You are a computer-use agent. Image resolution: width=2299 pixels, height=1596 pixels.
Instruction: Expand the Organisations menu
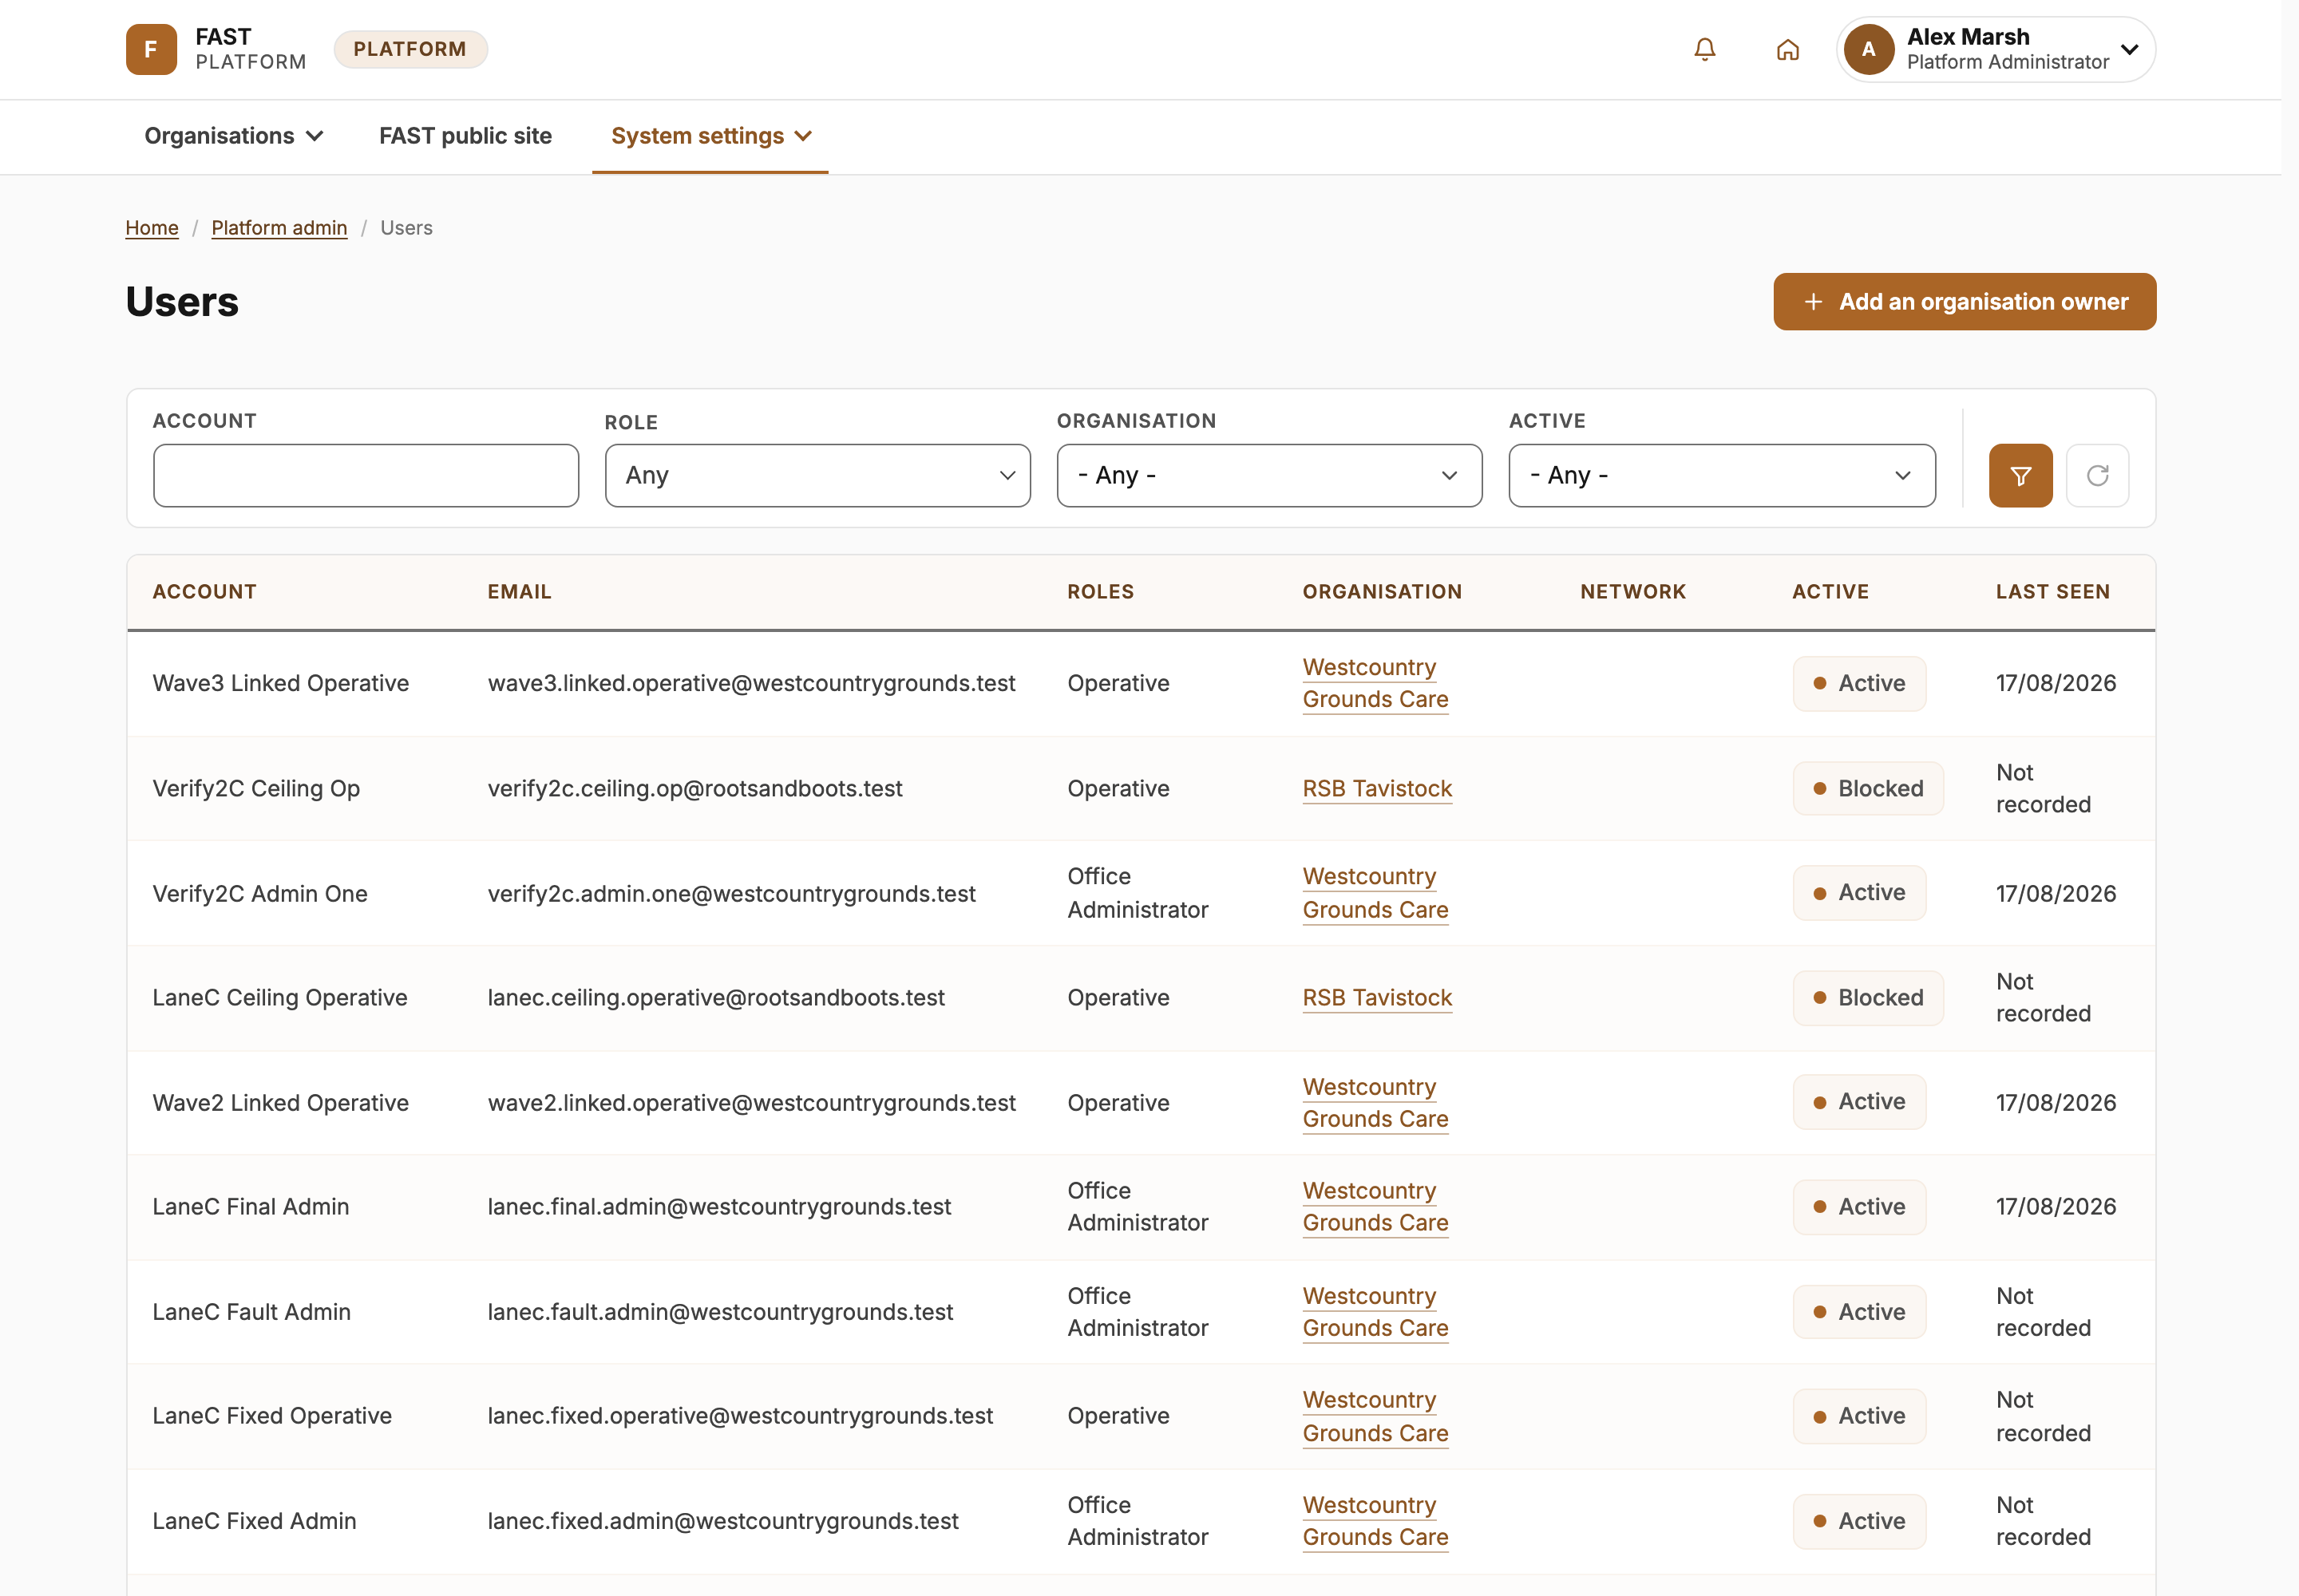[x=234, y=136]
